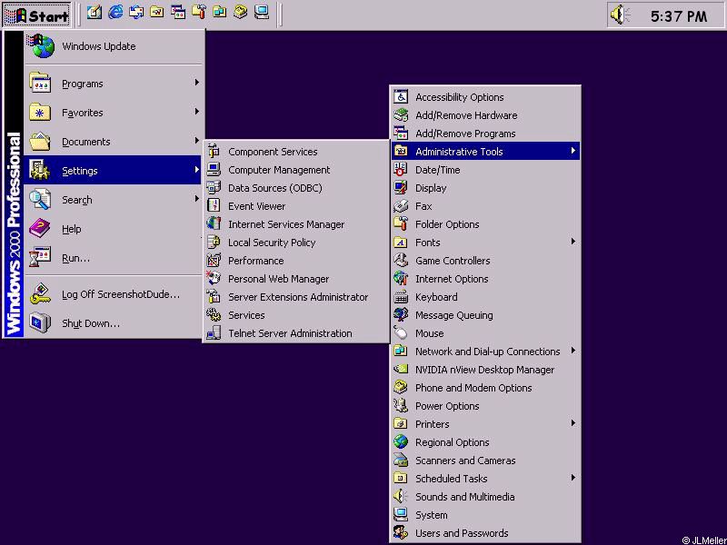Click the Start button

(37, 15)
